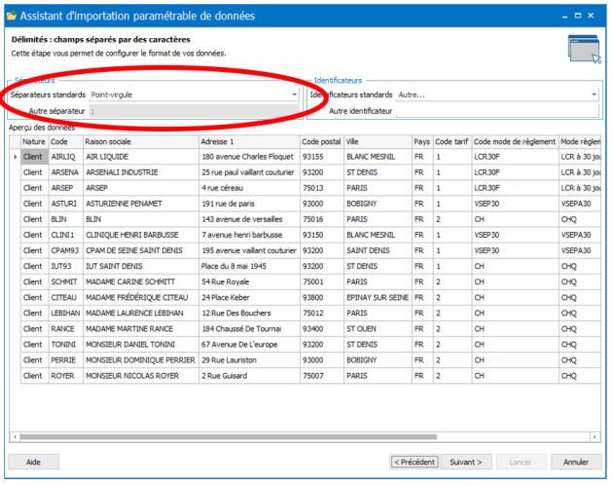
Task: Cancel the wizard with Annuler
Action: (576, 462)
